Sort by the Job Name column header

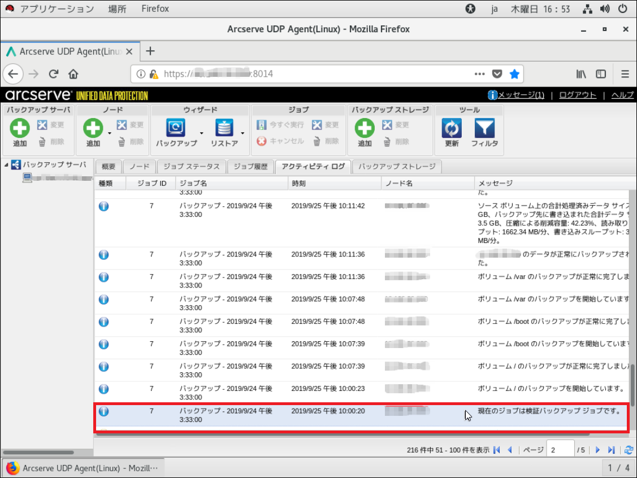[x=232, y=184]
